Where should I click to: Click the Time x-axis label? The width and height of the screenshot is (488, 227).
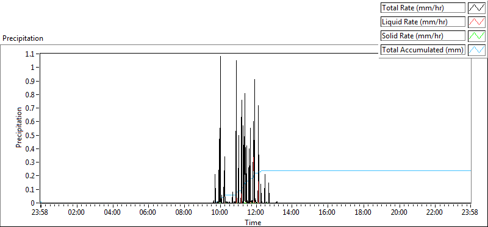click(x=253, y=222)
